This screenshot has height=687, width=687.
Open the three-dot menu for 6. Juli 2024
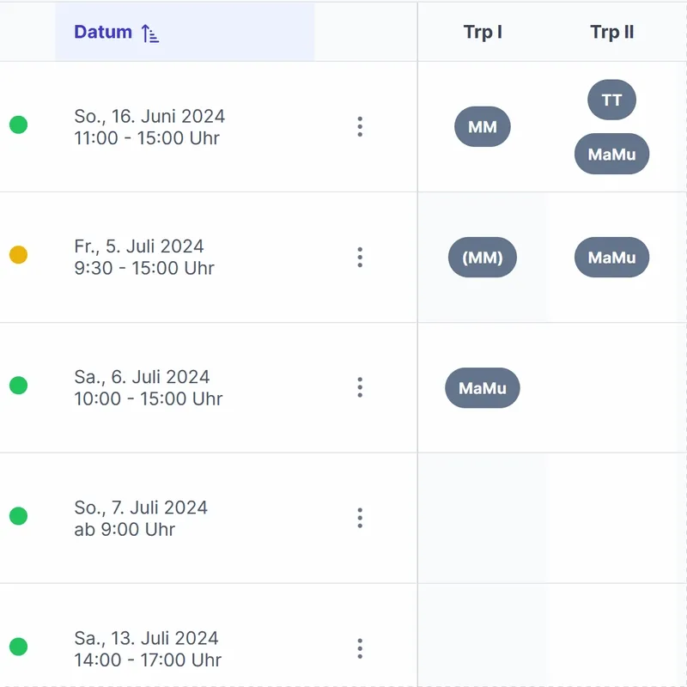point(360,387)
